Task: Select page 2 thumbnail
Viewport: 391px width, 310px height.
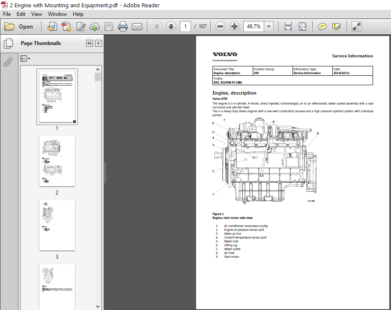Action: [57, 161]
